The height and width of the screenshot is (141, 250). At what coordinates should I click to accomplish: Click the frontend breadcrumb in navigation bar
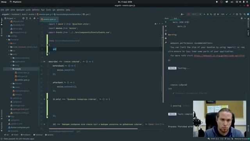pos(15,14)
